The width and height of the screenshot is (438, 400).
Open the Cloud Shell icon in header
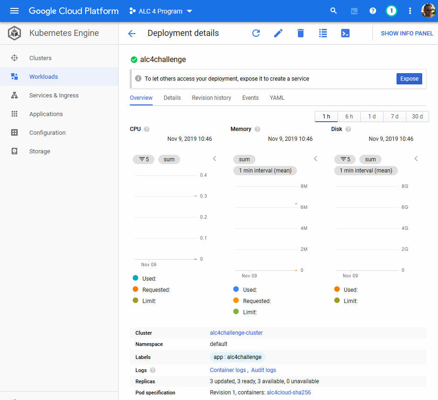pyautogui.click(x=354, y=11)
